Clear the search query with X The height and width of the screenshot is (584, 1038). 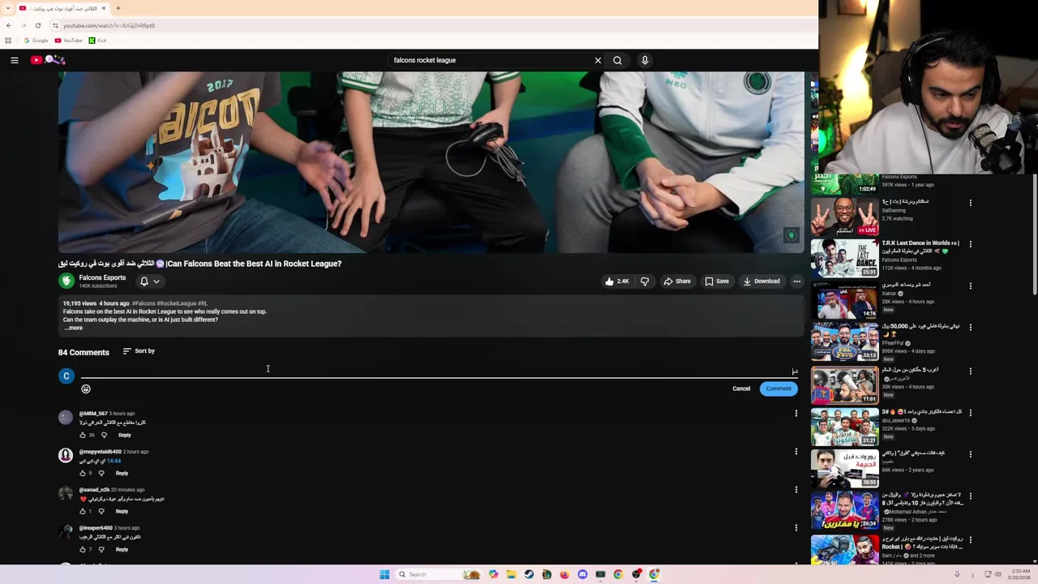(598, 60)
